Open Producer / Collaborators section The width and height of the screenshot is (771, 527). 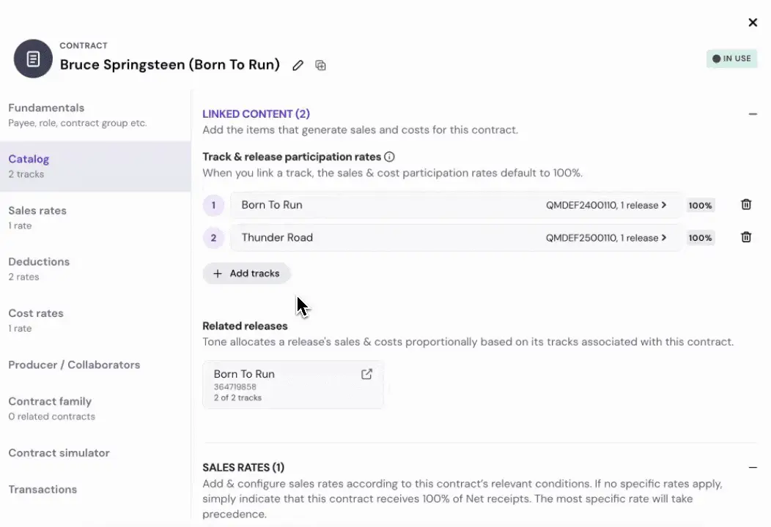(95, 365)
